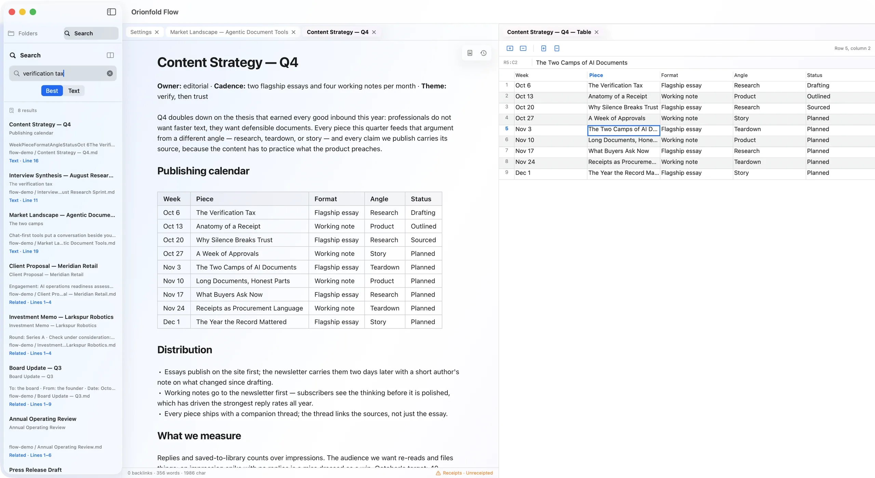The height and width of the screenshot is (478, 875).
Task: Click the 'Distribution' heading in the document
Action: pos(185,350)
